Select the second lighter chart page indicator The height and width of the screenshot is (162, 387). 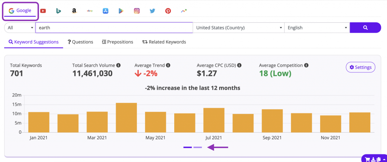pyautogui.click(x=198, y=147)
